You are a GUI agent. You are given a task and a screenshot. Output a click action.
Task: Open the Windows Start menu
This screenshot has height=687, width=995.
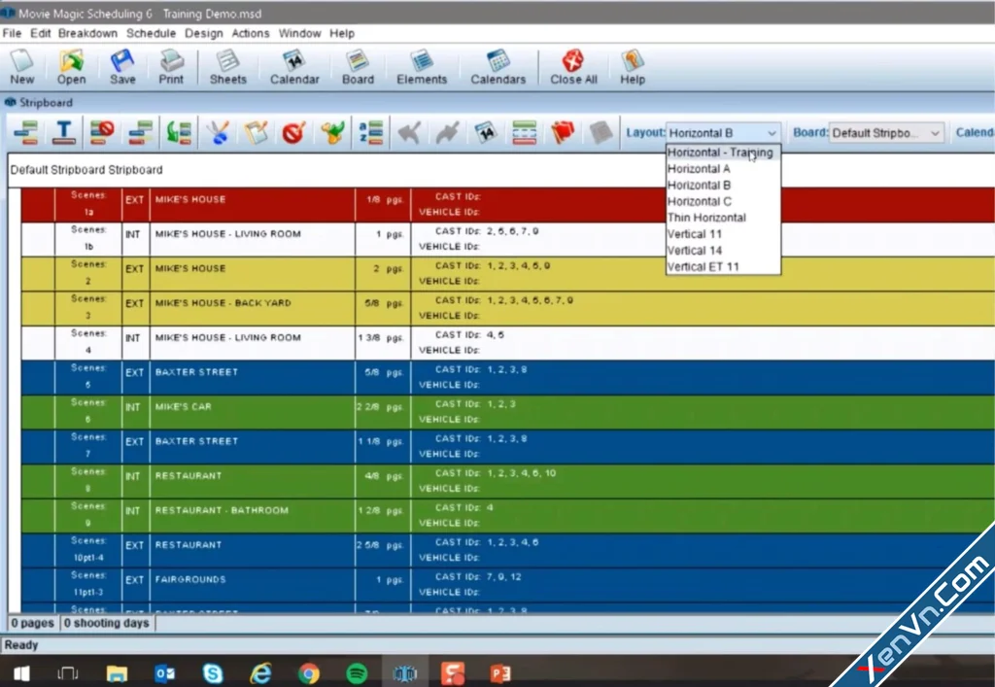coord(19,672)
